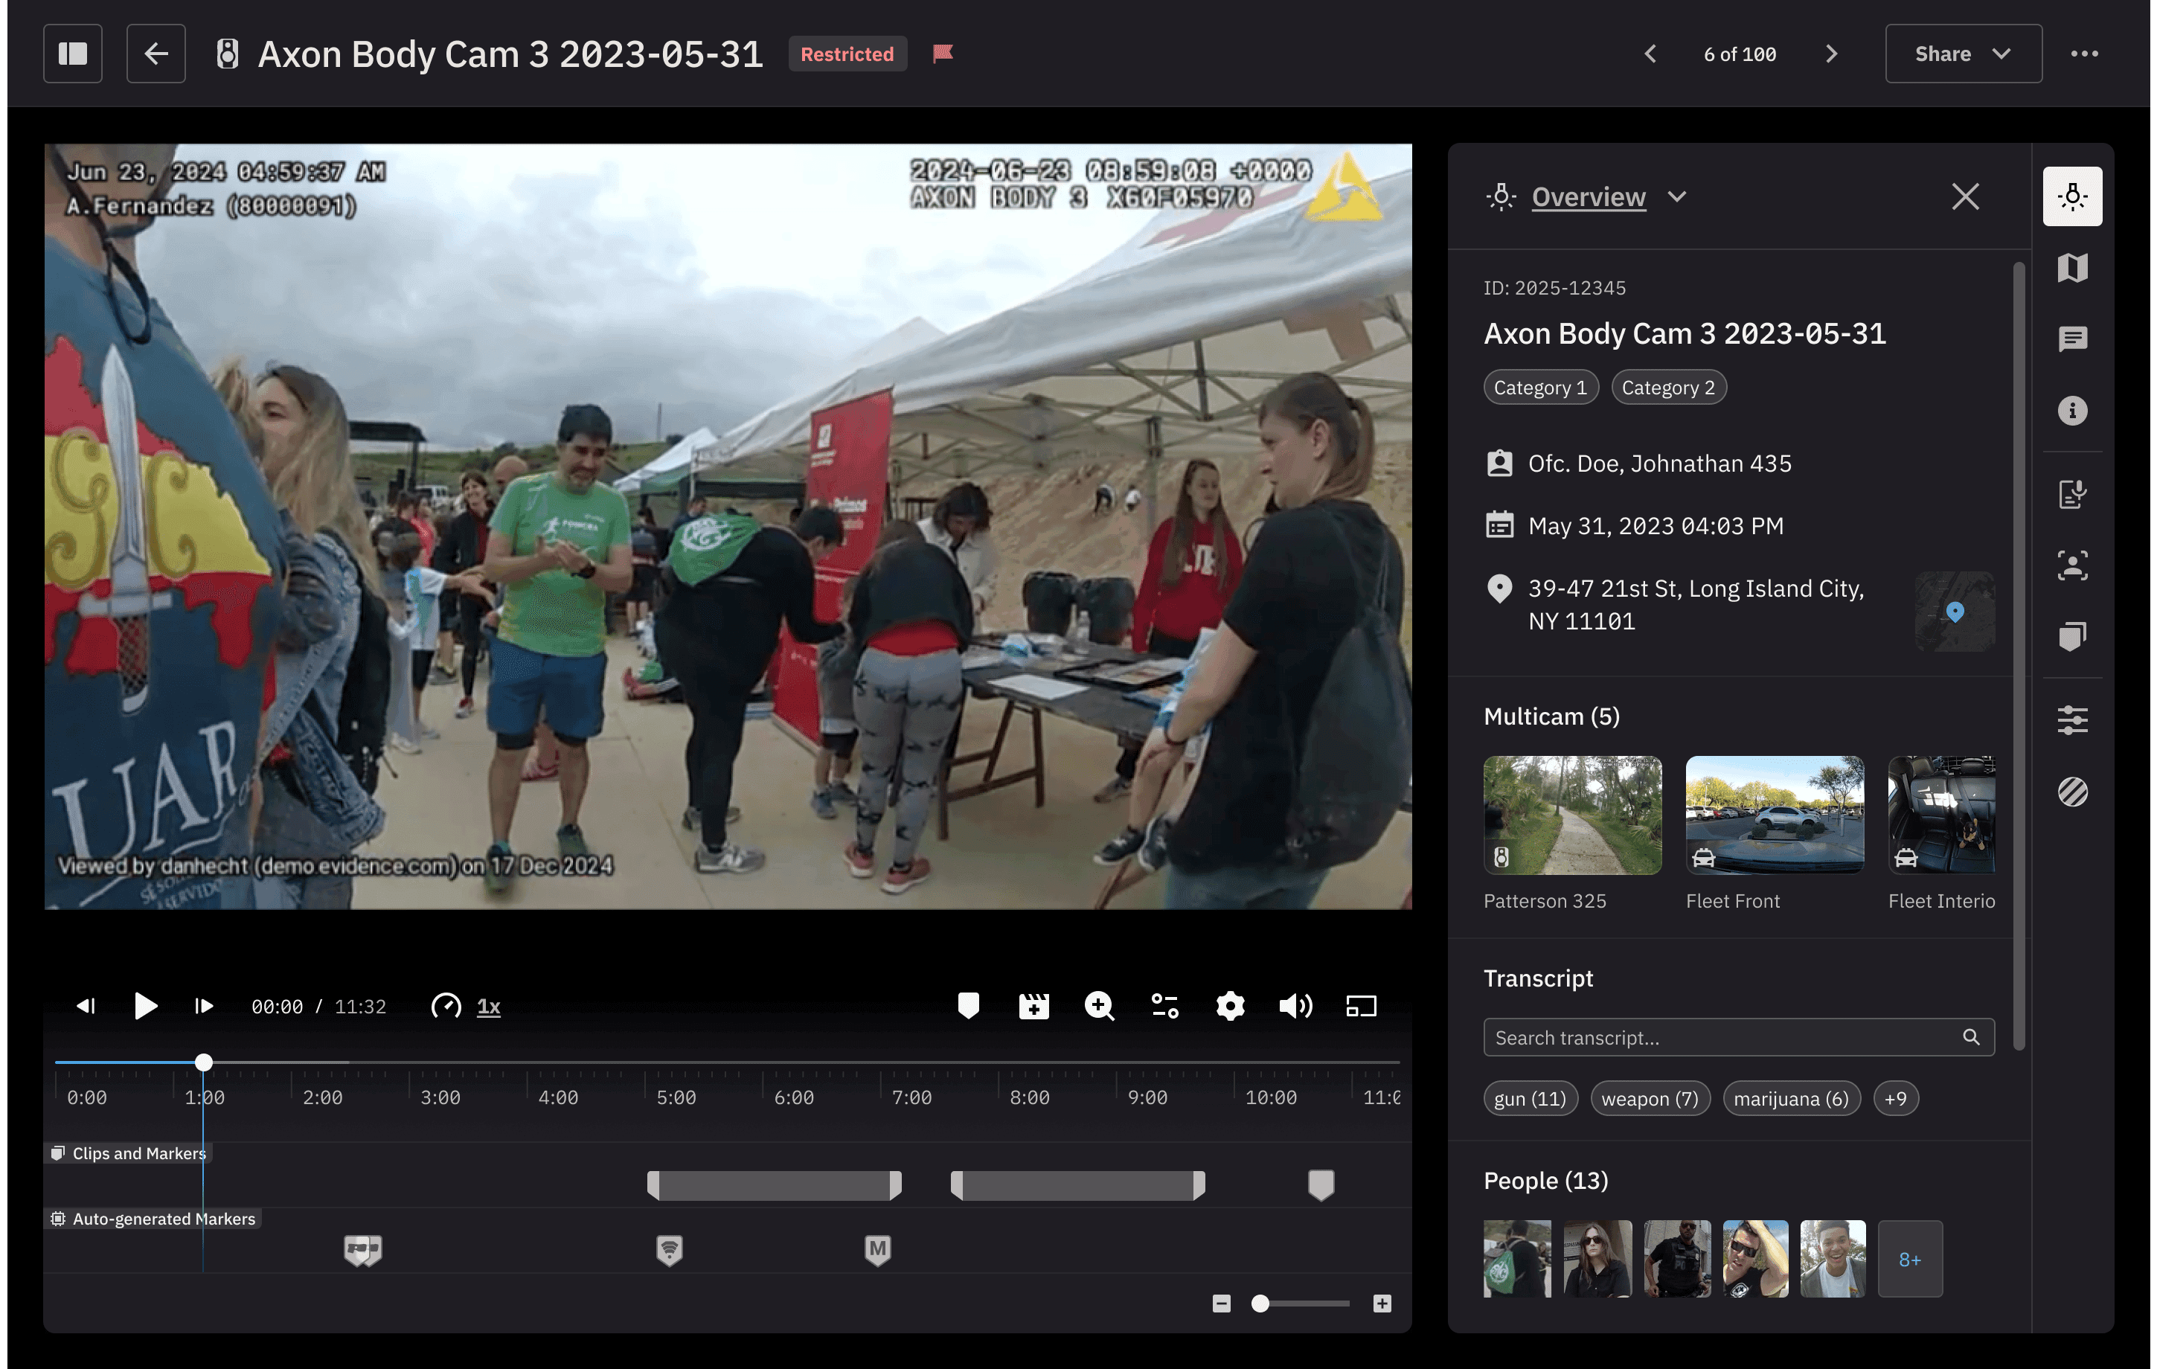Open the face detection people icon in sidebar

[2072, 565]
